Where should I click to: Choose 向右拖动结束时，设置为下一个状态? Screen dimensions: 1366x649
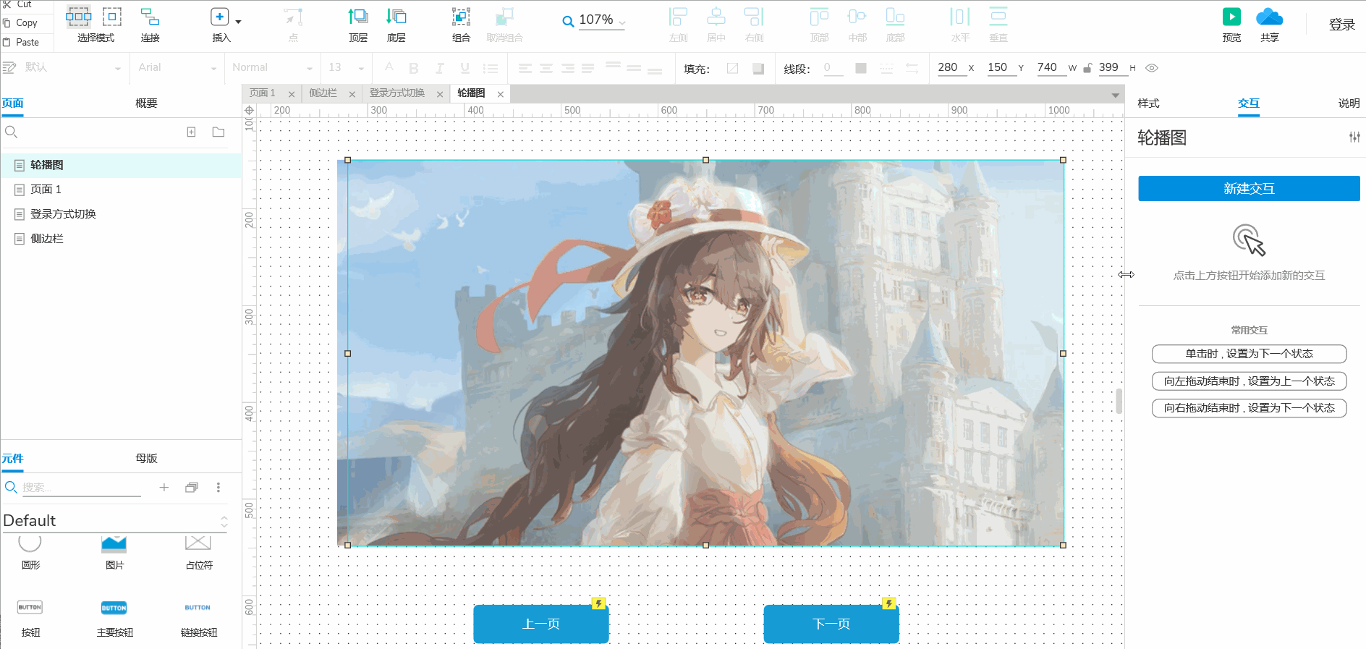point(1249,408)
